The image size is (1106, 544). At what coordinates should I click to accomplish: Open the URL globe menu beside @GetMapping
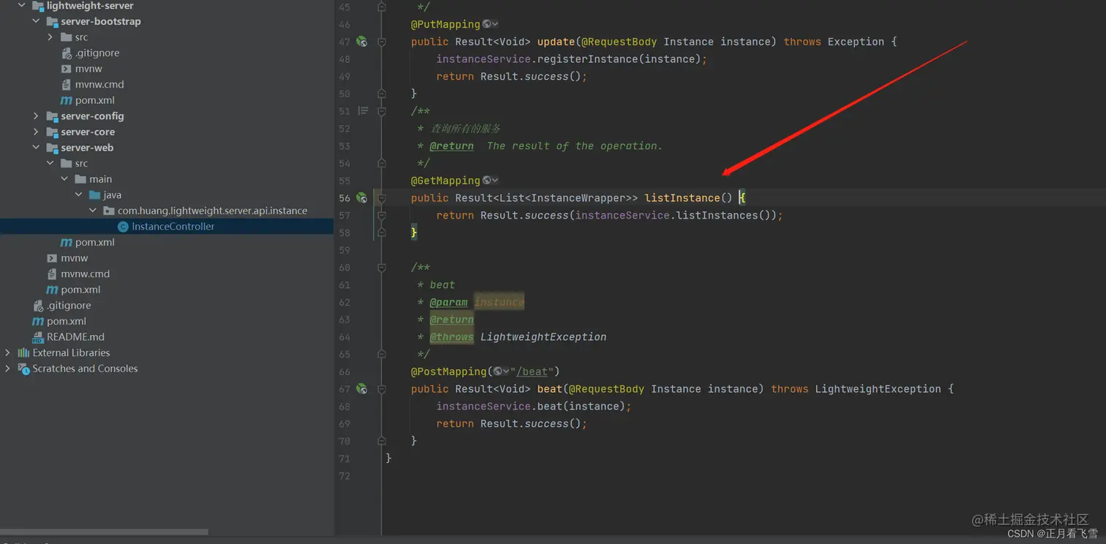490,181
